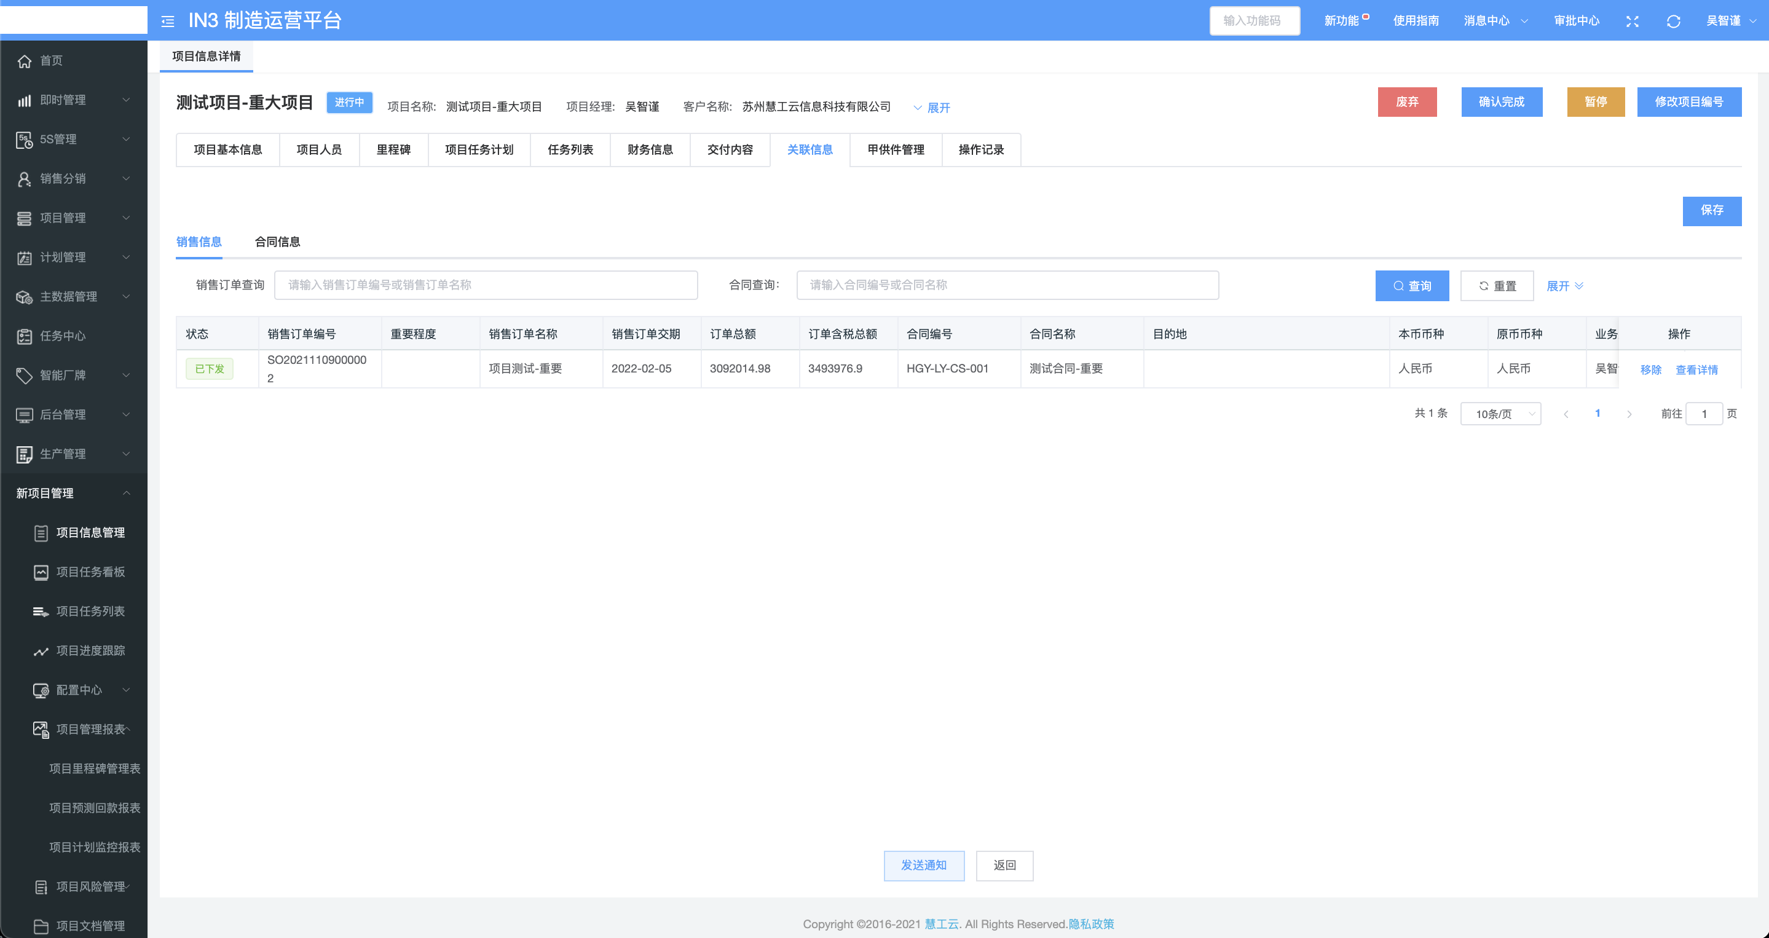Click the red 废弃 button
The height and width of the screenshot is (938, 1769).
coord(1406,101)
